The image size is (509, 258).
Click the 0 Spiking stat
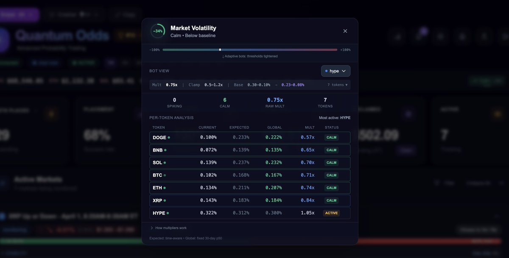tap(174, 103)
